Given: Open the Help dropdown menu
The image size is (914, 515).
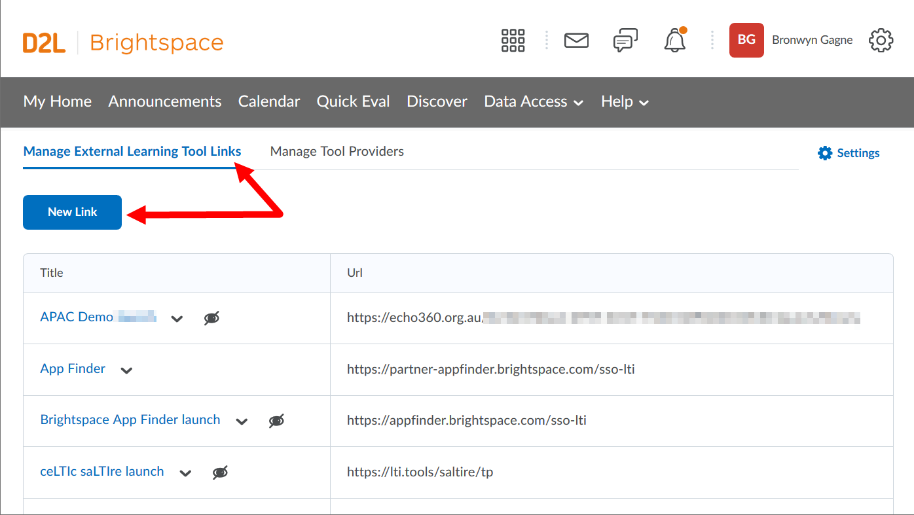Looking at the screenshot, I should [625, 101].
